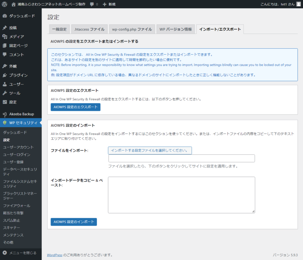This screenshot has width=303, height=260.
Task: Open the wp-config.php ファイル tab
Action: [132, 29]
